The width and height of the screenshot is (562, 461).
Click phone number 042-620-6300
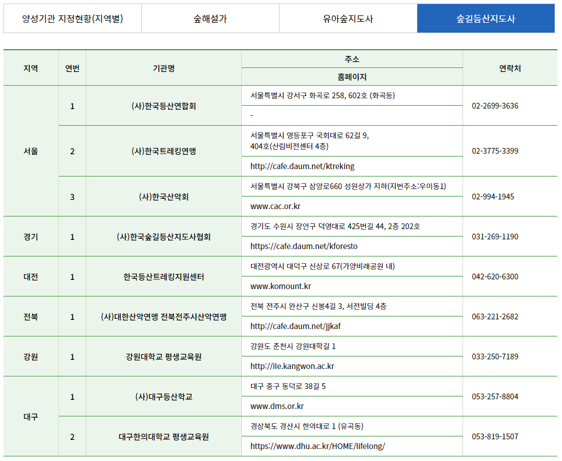point(495,277)
